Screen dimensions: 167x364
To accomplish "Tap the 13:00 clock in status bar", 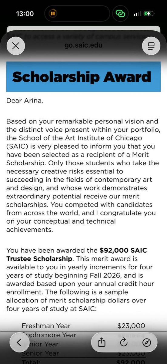I will click(25, 14).
